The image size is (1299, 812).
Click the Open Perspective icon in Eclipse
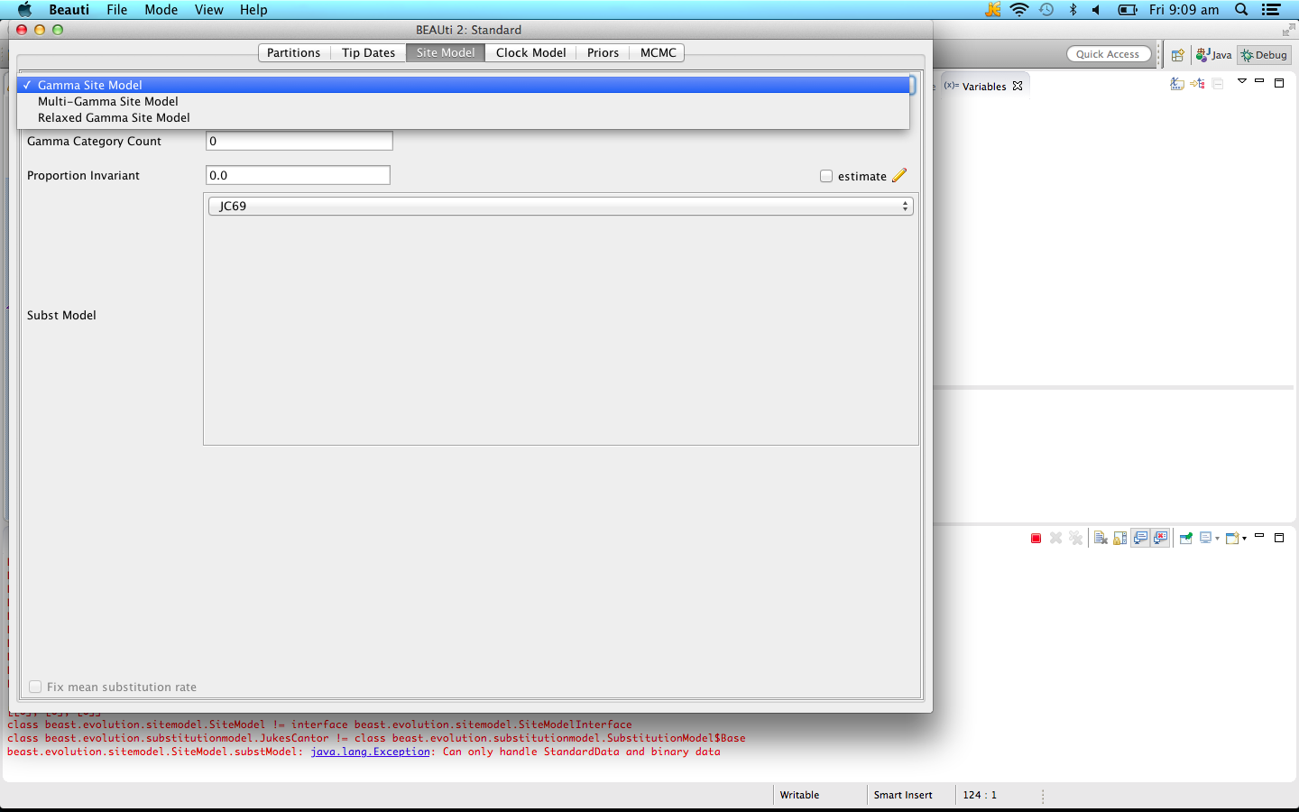[x=1177, y=55]
